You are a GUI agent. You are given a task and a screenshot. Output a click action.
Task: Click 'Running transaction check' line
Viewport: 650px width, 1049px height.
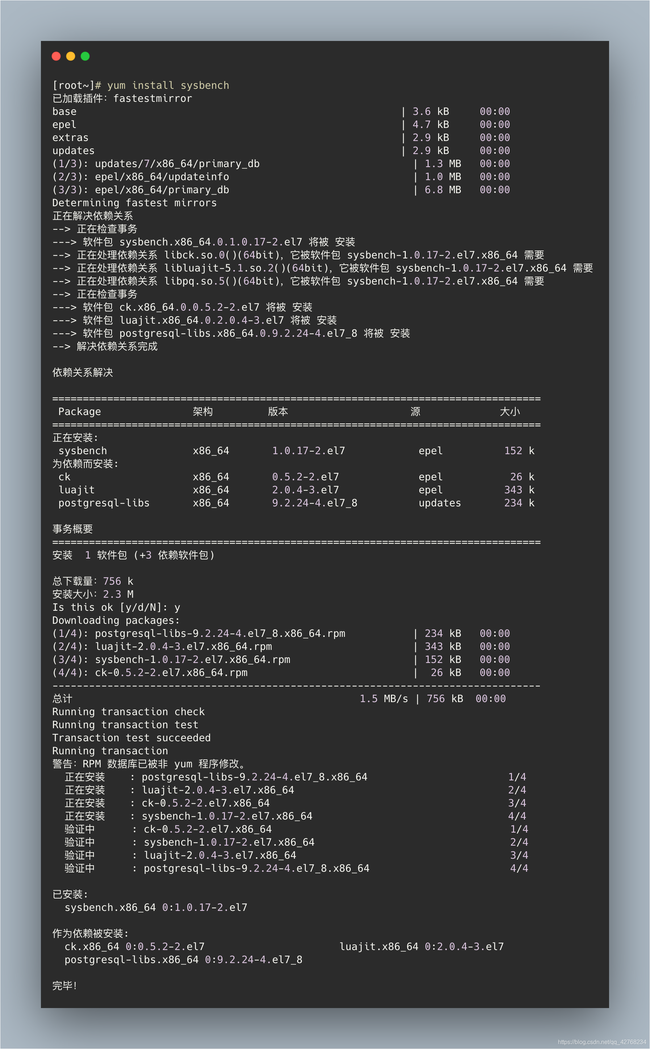tap(129, 712)
